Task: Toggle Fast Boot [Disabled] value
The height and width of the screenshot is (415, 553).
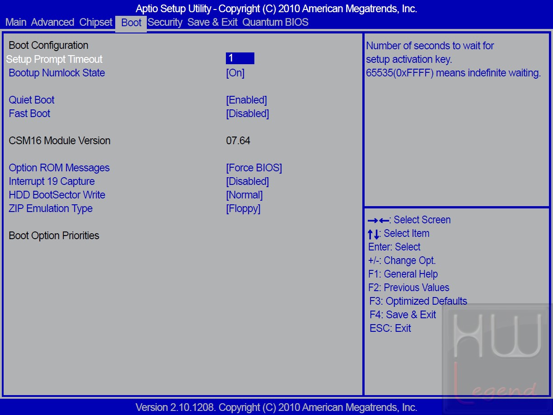Action: click(248, 113)
